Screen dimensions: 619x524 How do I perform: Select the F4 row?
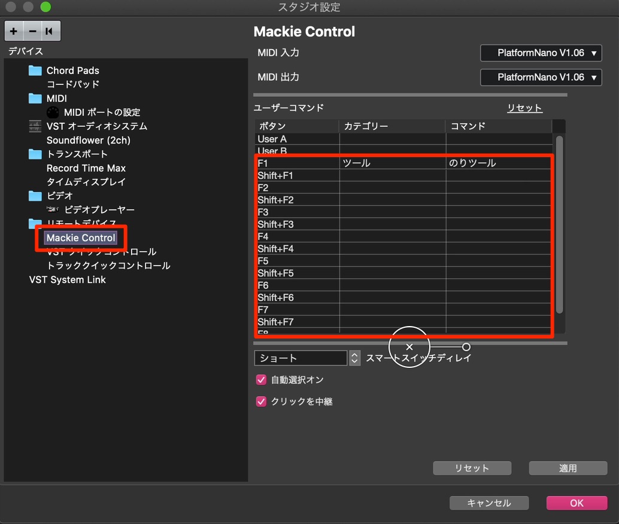[x=403, y=237]
